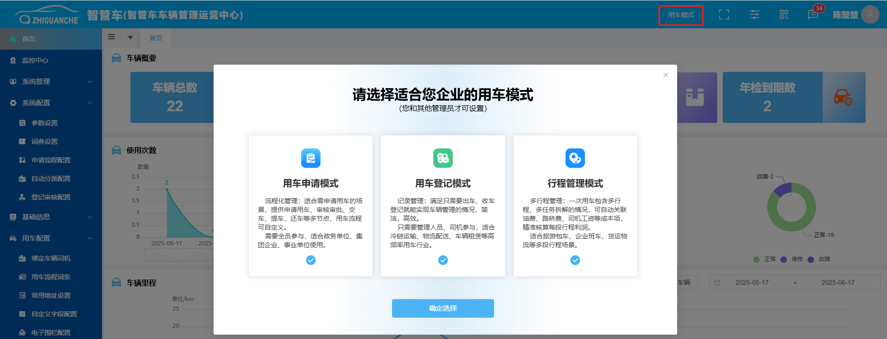Click the 确定选择 button
Viewport: 887px width, 339px height.
443,308
